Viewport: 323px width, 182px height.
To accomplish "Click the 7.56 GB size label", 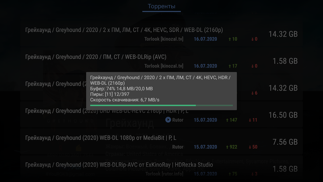I will tap(285, 142).
